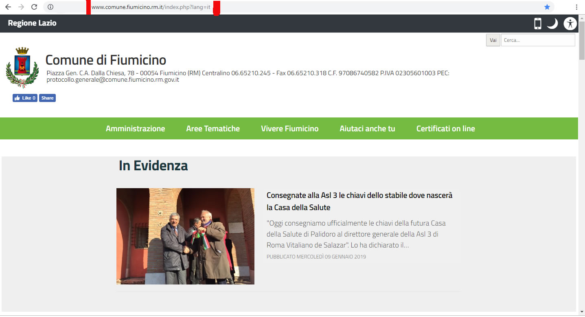Click the Comune di Fiumicino coat of arms

click(x=22, y=67)
